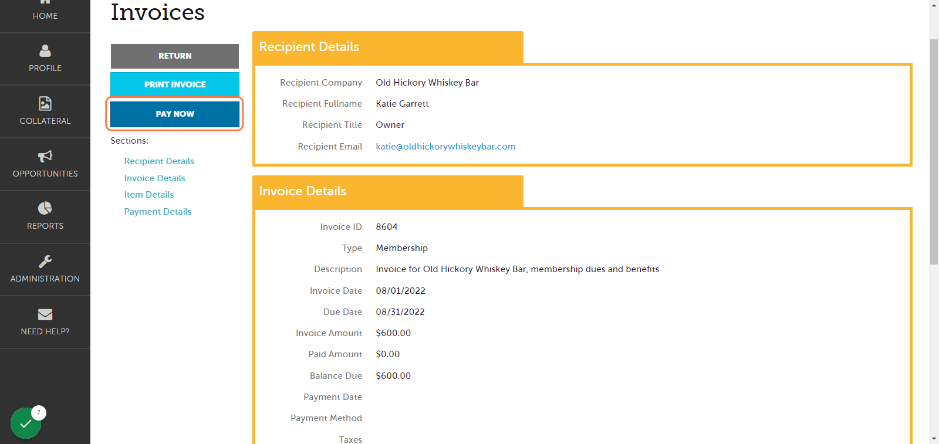The image size is (939, 444).
Task: Select COLLATERAL label in the sidebar
Action: (x=45, y=121)
